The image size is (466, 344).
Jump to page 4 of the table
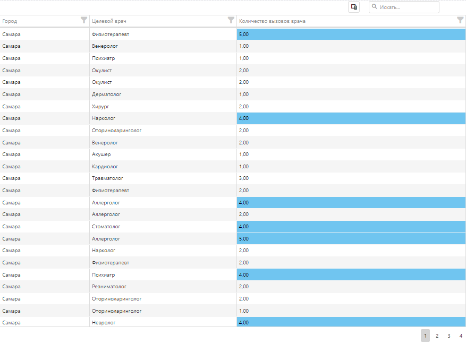461,336
